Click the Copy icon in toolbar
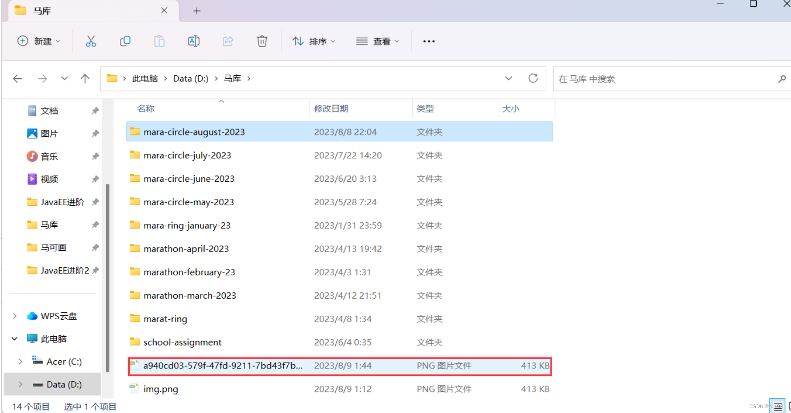The image size is (791, 413). 125,41
